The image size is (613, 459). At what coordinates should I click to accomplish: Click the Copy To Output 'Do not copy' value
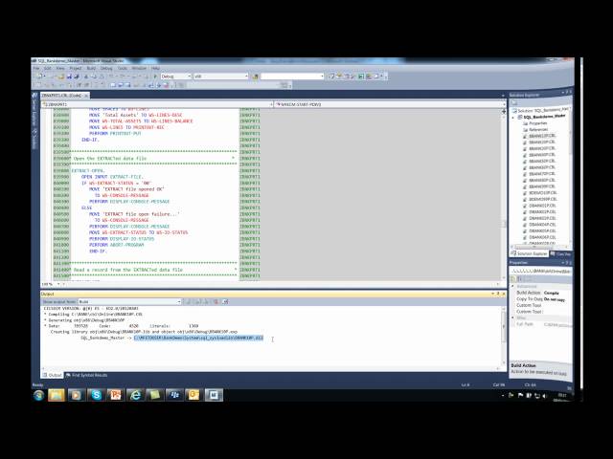555,299
